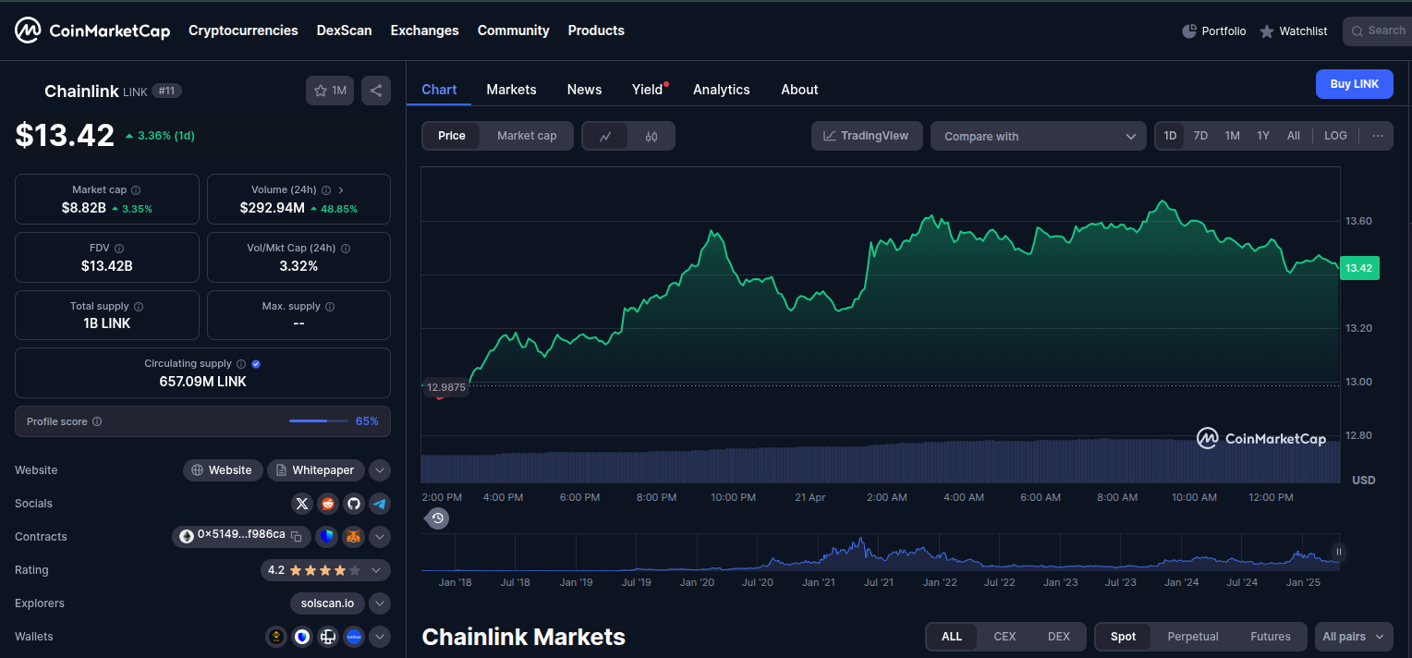The width and height of the screenshot is (1412, 658).
Task: Add contract to MetaMask fox icon
Action: click(x=354, y=537)
